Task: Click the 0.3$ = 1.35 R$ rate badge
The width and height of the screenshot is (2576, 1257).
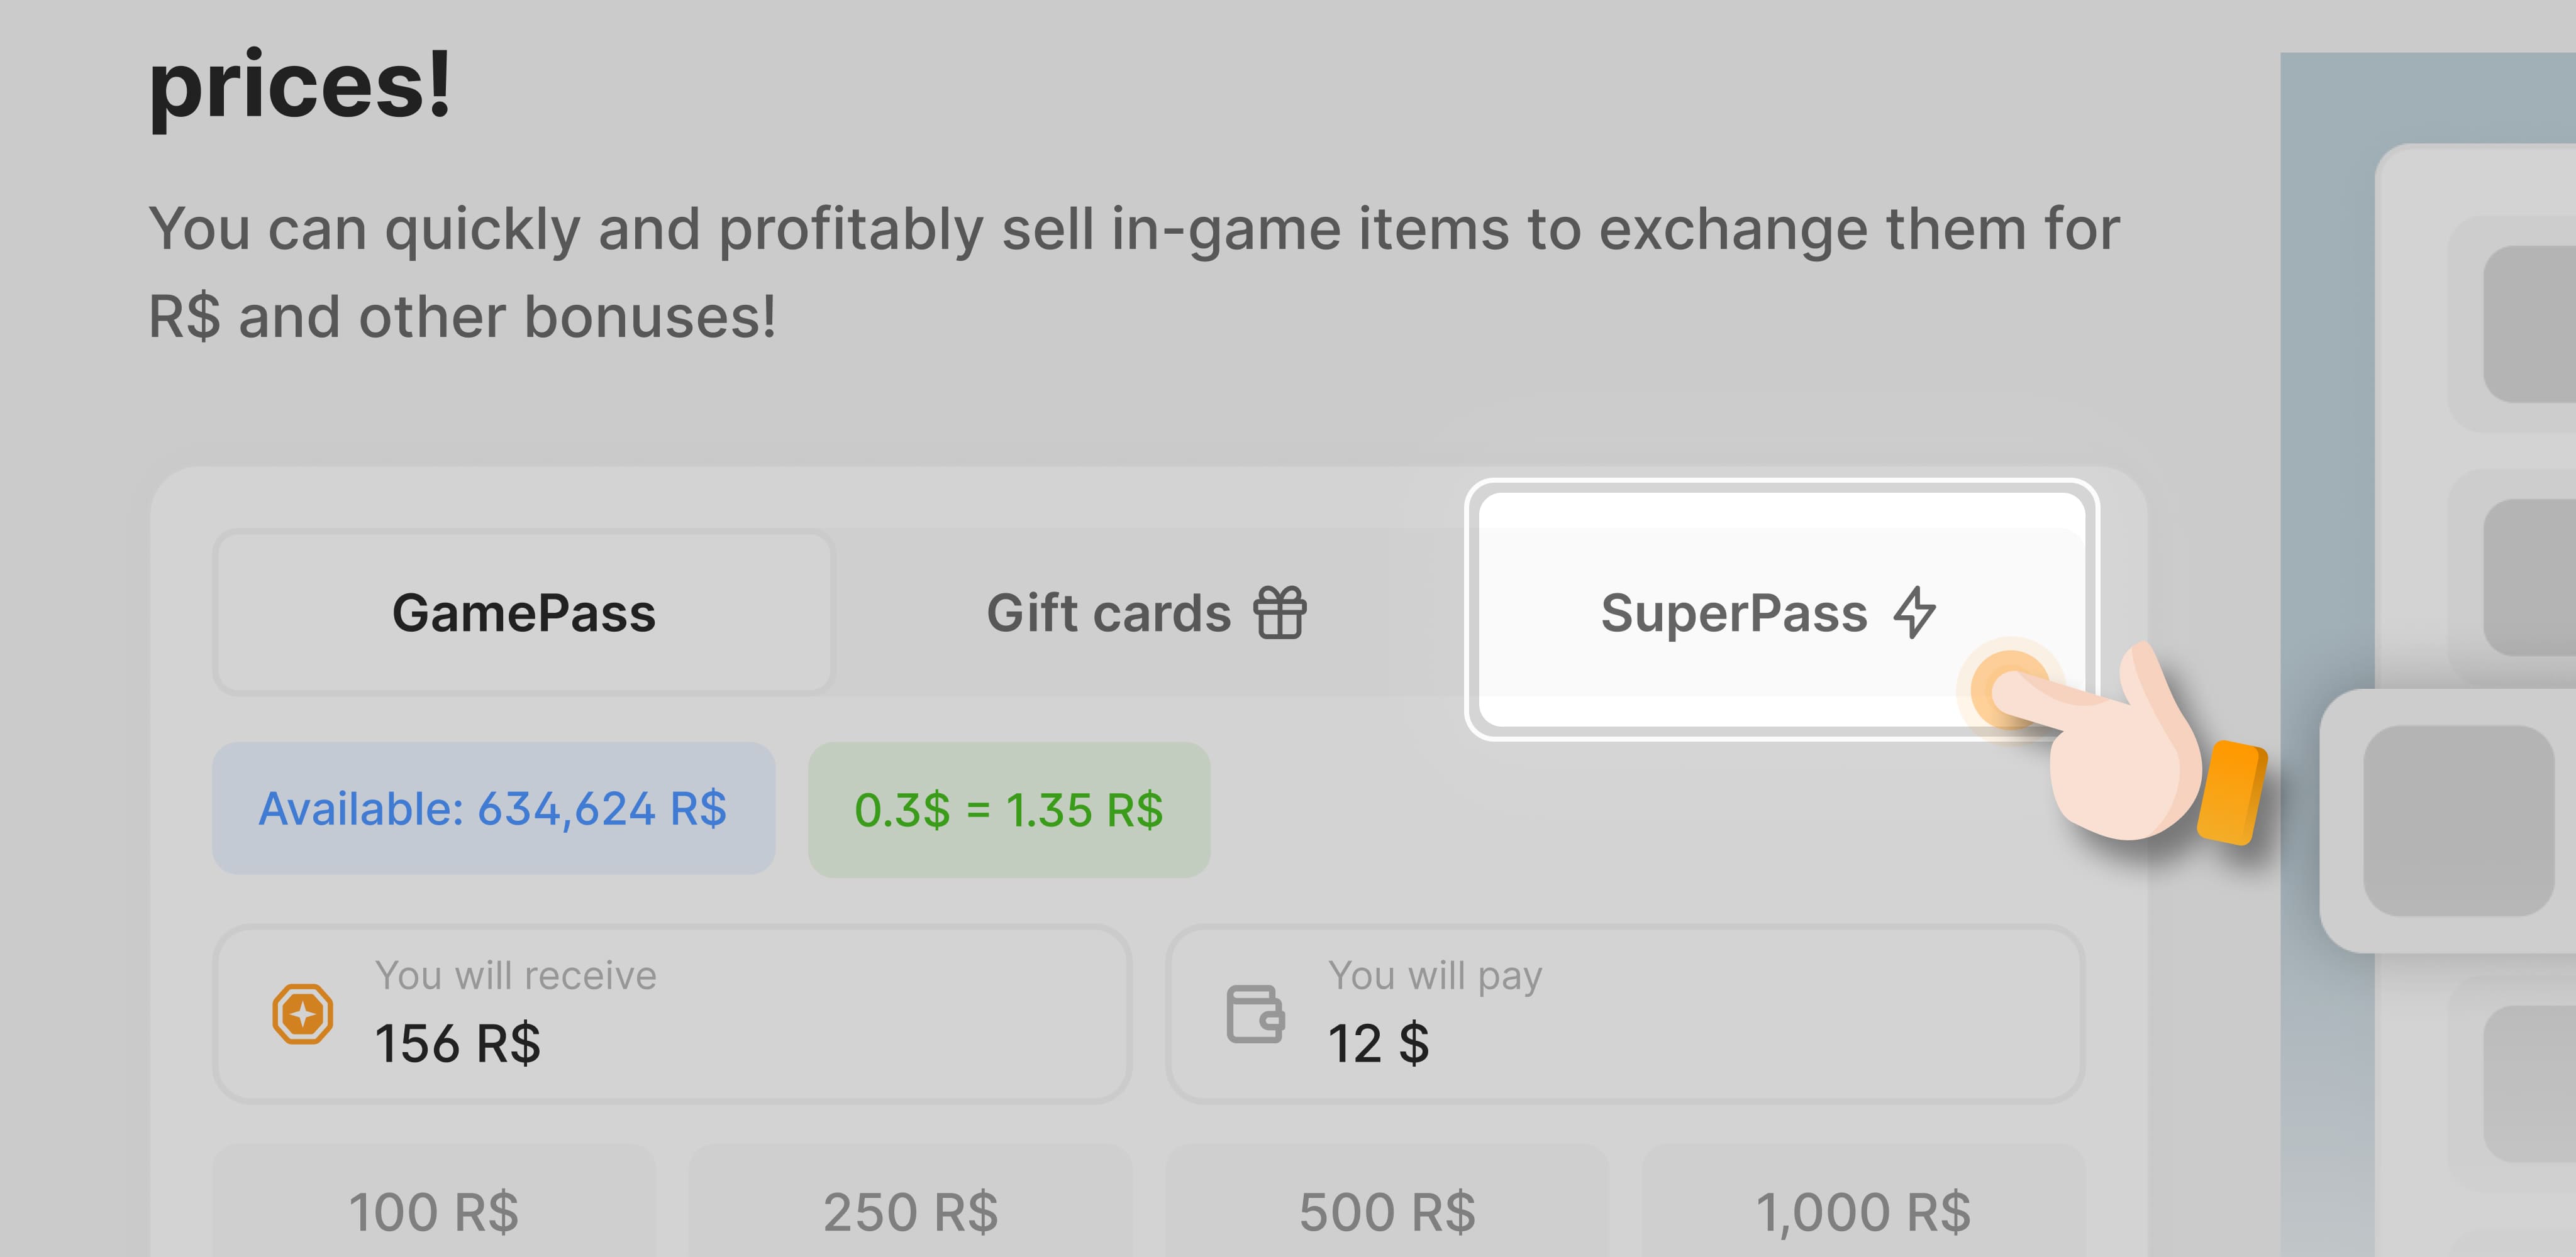Action: coord(1008,810)
